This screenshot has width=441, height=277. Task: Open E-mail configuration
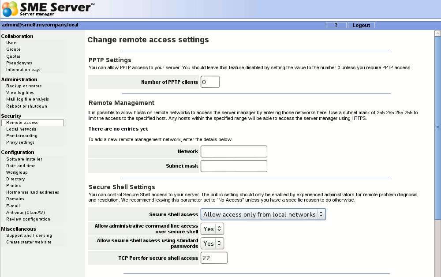[x=13, y=206]
